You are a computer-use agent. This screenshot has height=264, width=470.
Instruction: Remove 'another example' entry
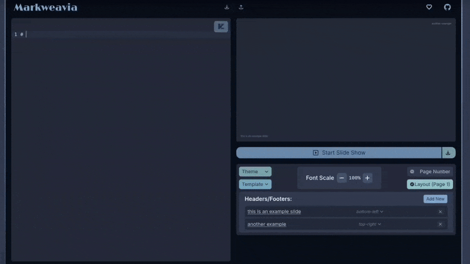tap(440, 224)
